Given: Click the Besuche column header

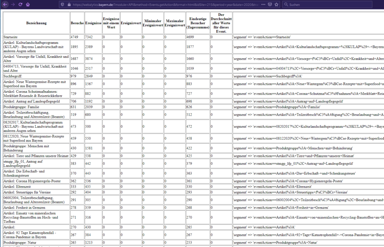Looking at the screenshot, I should pos(77,23).
